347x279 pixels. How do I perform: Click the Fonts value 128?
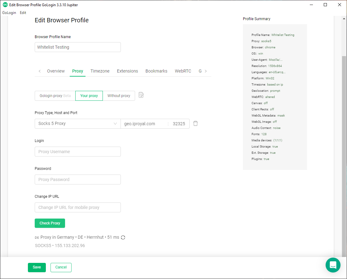coord(264,134)
